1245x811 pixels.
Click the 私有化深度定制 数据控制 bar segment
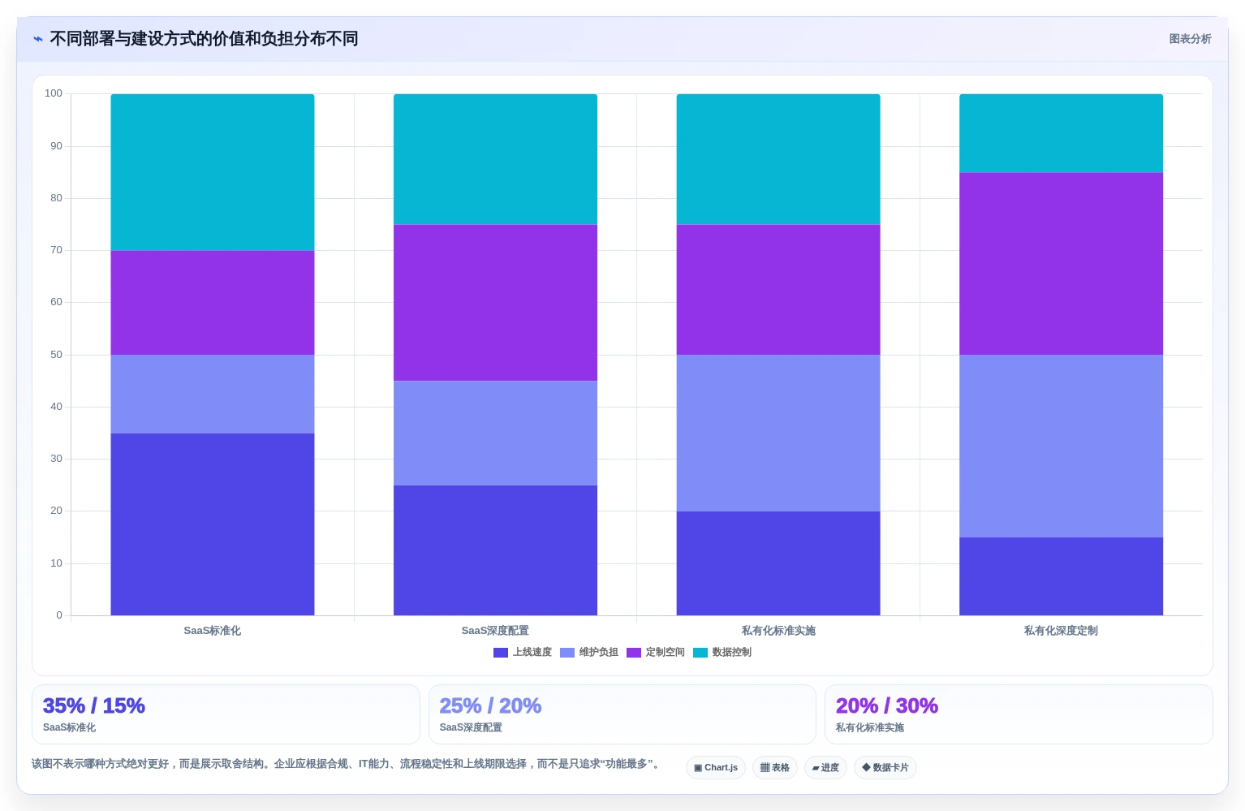click(x=1061, y=133)
